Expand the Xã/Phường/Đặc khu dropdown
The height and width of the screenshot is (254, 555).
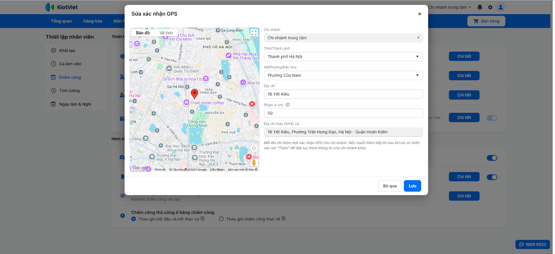point(343,75)
